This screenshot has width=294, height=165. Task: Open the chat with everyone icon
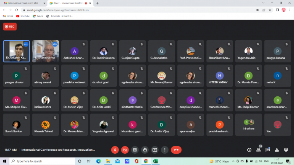click(268, 150)
